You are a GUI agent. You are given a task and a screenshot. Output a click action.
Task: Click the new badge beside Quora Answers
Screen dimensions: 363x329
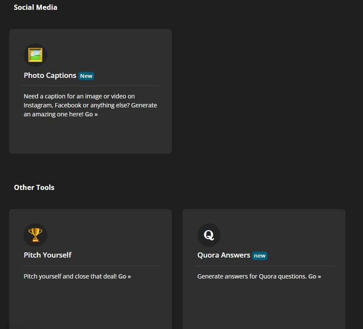pos(260,256)
